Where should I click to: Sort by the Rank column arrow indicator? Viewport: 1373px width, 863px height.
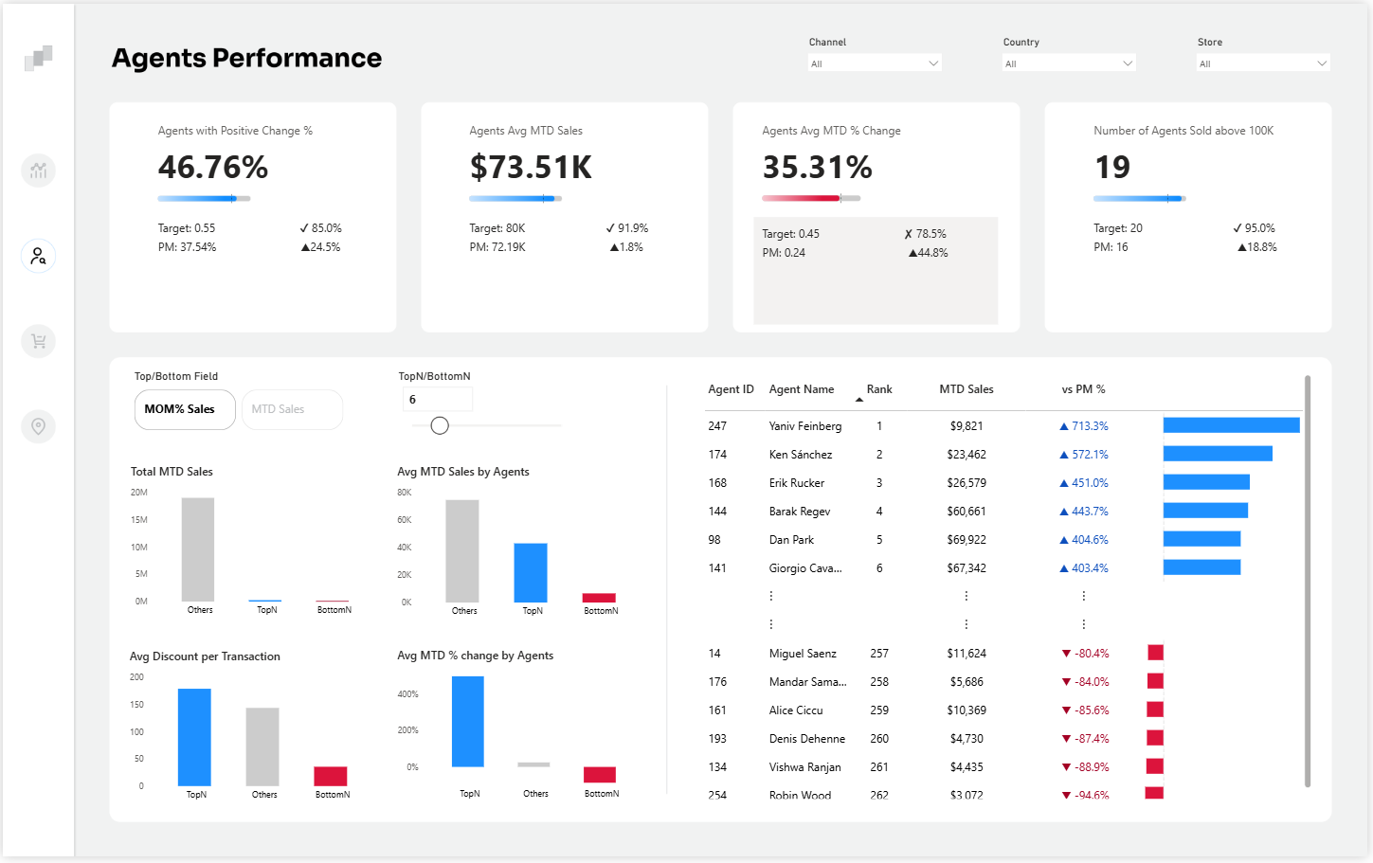pos(859,400)
